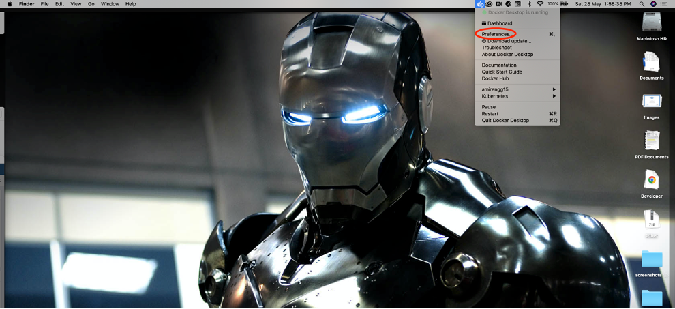
Task: Open Documentation from Docker menu
Action: point(517,65)
